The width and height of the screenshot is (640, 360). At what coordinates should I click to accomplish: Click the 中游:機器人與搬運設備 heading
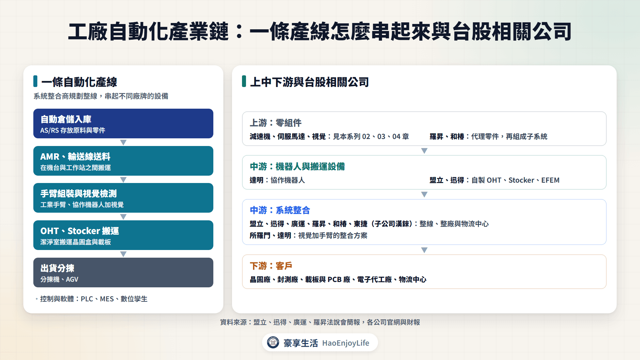click(297, 166)
